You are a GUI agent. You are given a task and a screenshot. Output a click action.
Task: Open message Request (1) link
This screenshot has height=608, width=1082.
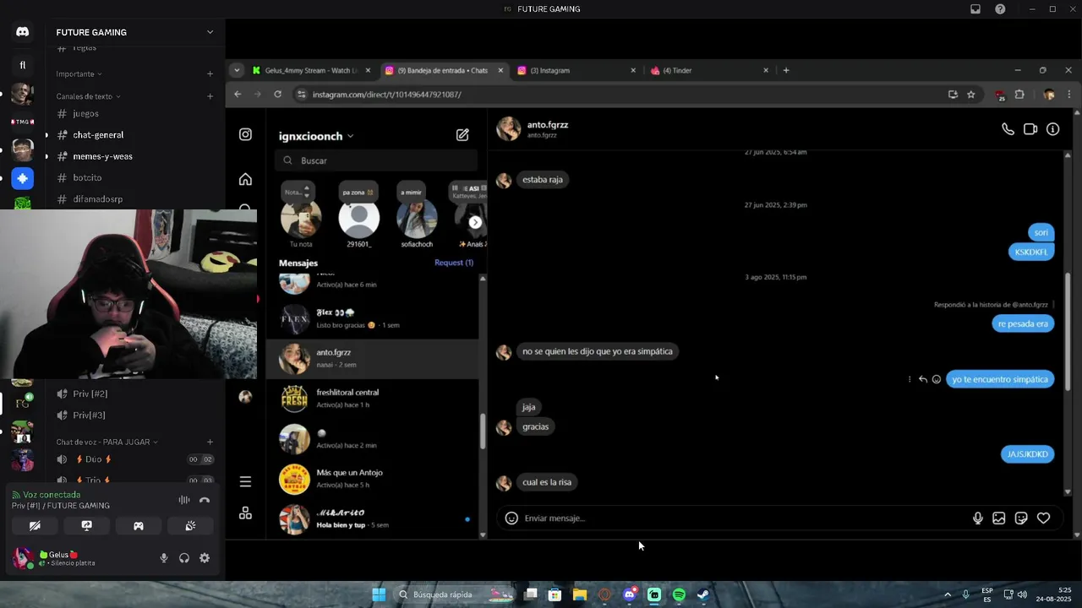click(x=454, y=263)
